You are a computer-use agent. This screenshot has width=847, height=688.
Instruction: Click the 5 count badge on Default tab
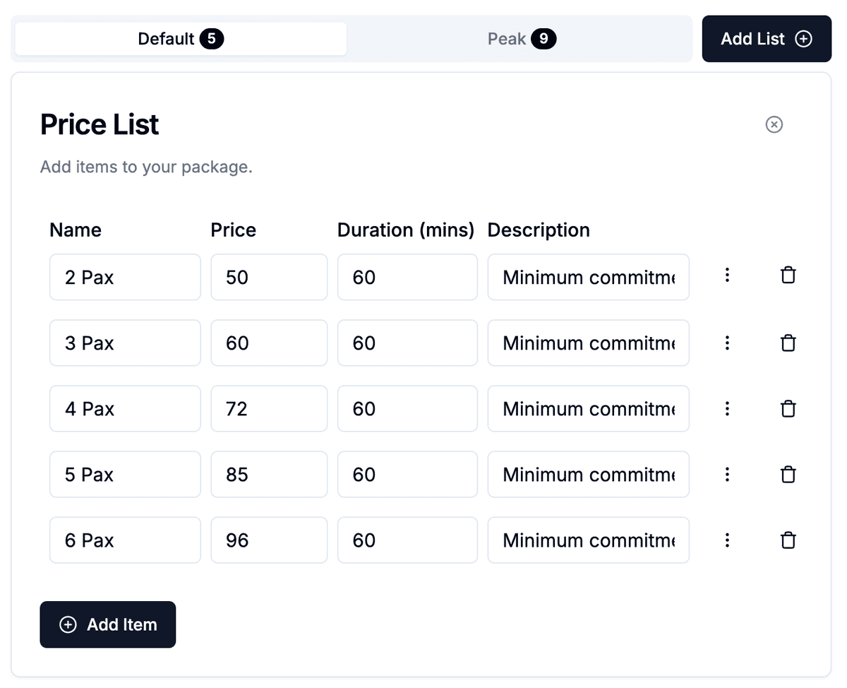212,39
